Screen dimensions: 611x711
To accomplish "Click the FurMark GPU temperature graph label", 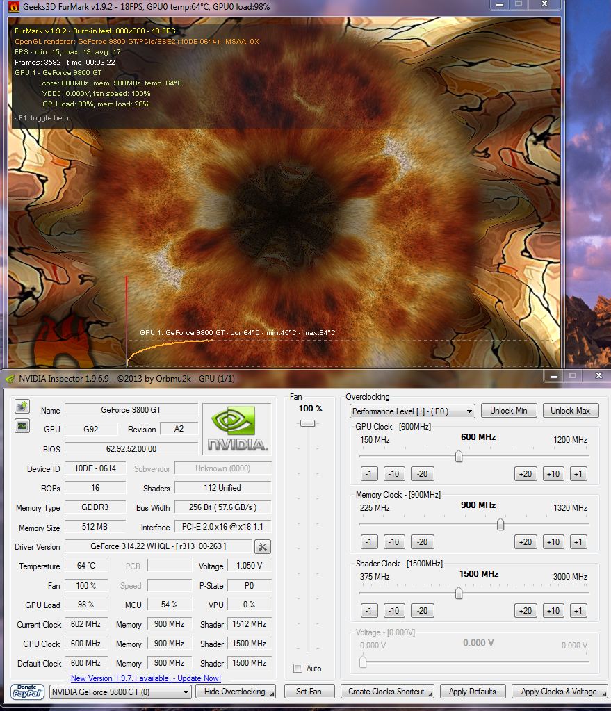I will pos(237,333).
